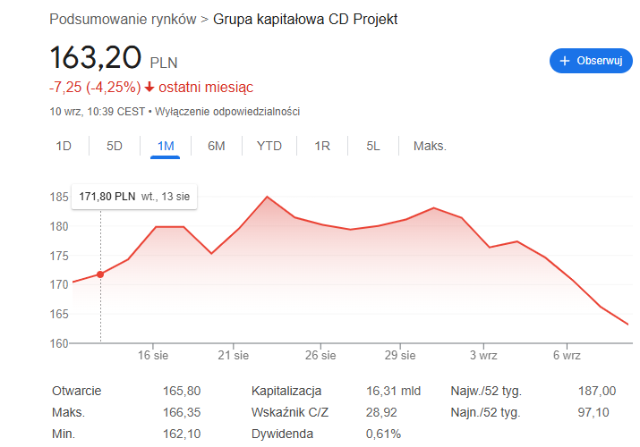This screenshot has height=447, width=640.
Task: Select the 1R yearly range tab
Action: 322,146
